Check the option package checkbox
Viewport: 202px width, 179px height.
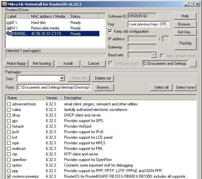[x=9, y=165]
